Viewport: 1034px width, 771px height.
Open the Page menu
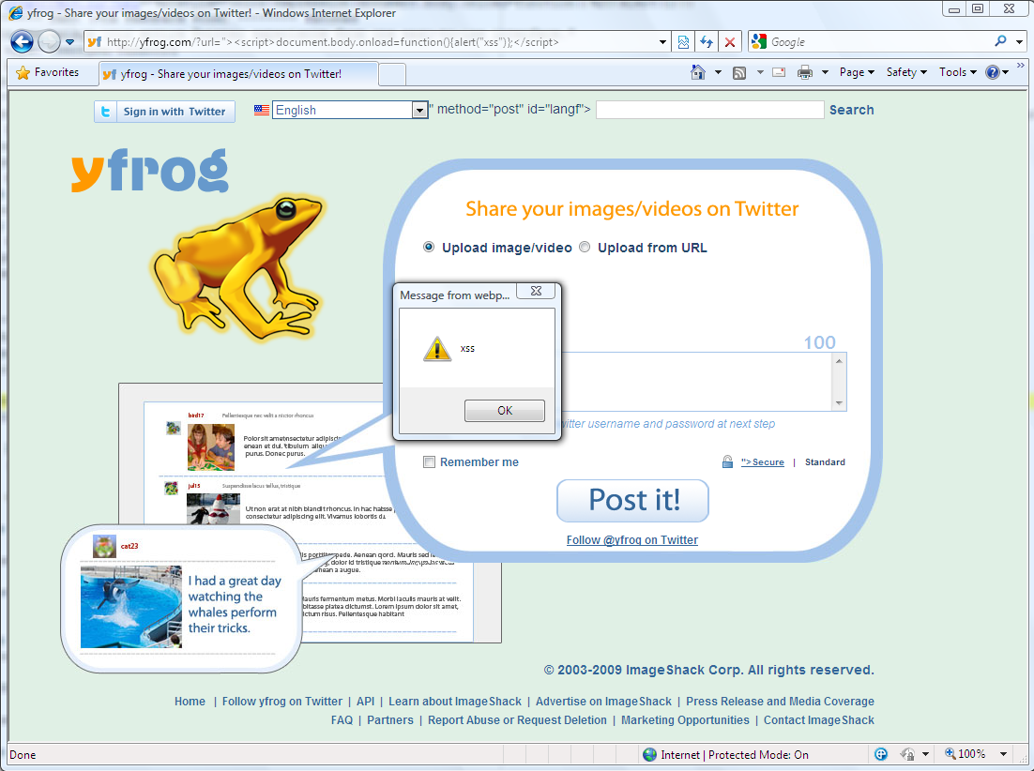[x=857, y=72]
